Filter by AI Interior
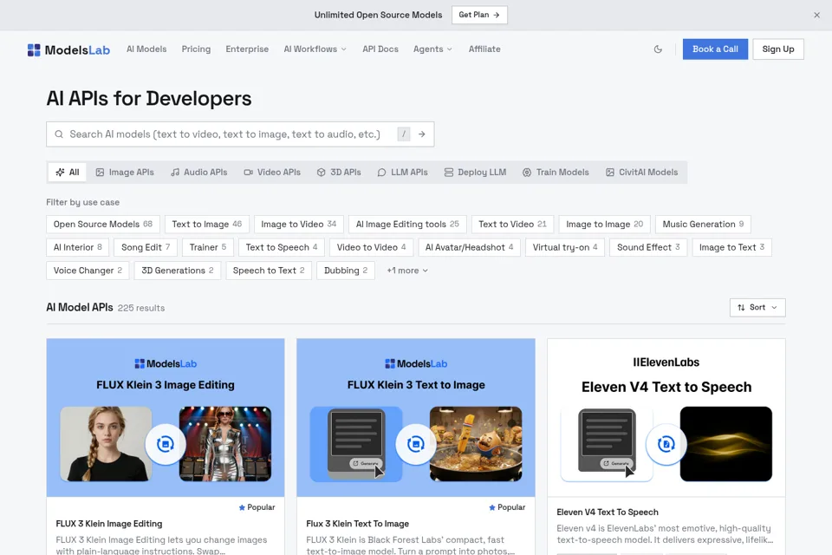Image resolution: width=832 pixels, height=555 pixels. point(78,247)
